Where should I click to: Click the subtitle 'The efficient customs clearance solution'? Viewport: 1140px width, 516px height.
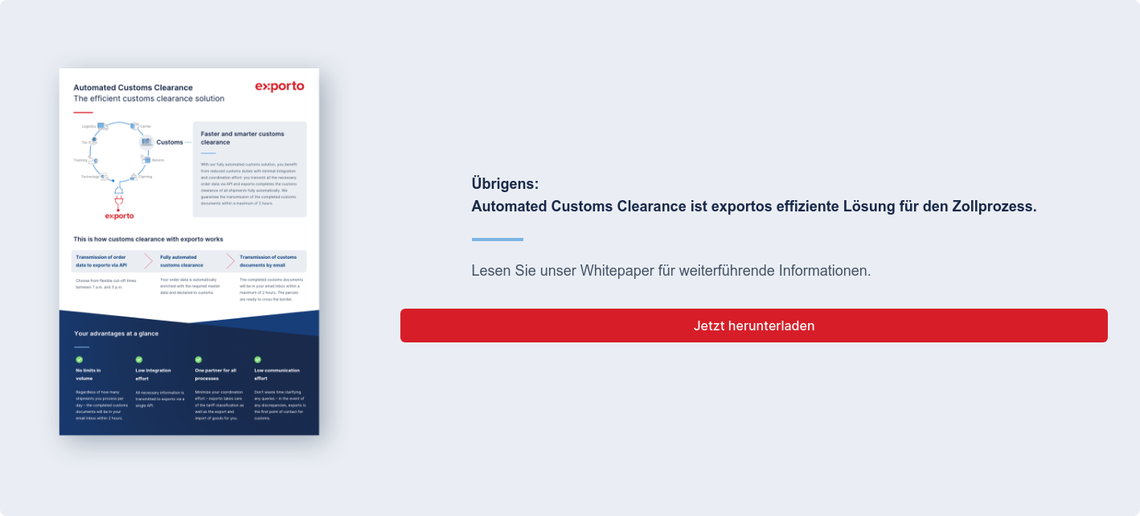click(149, 98)
